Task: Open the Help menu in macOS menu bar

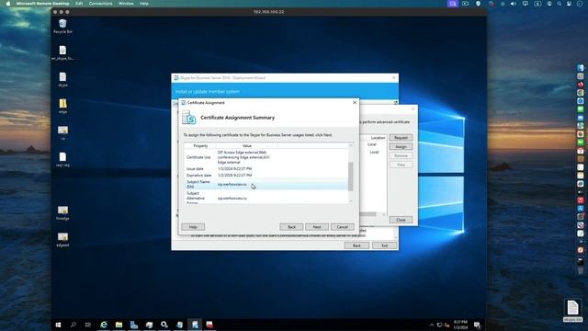Action: point(144,4)
